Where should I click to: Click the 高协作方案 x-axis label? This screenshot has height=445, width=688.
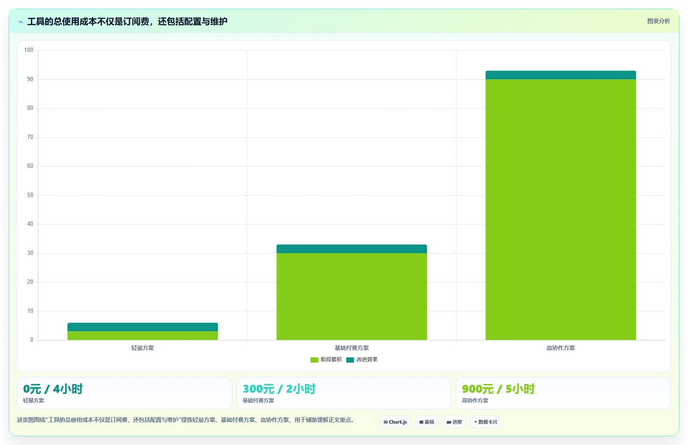561,348
